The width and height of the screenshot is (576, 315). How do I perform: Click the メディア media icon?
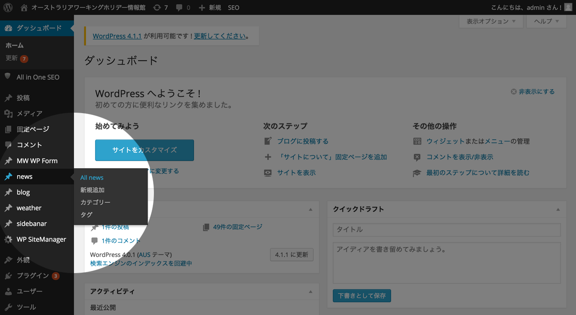(x=8, y=114)
